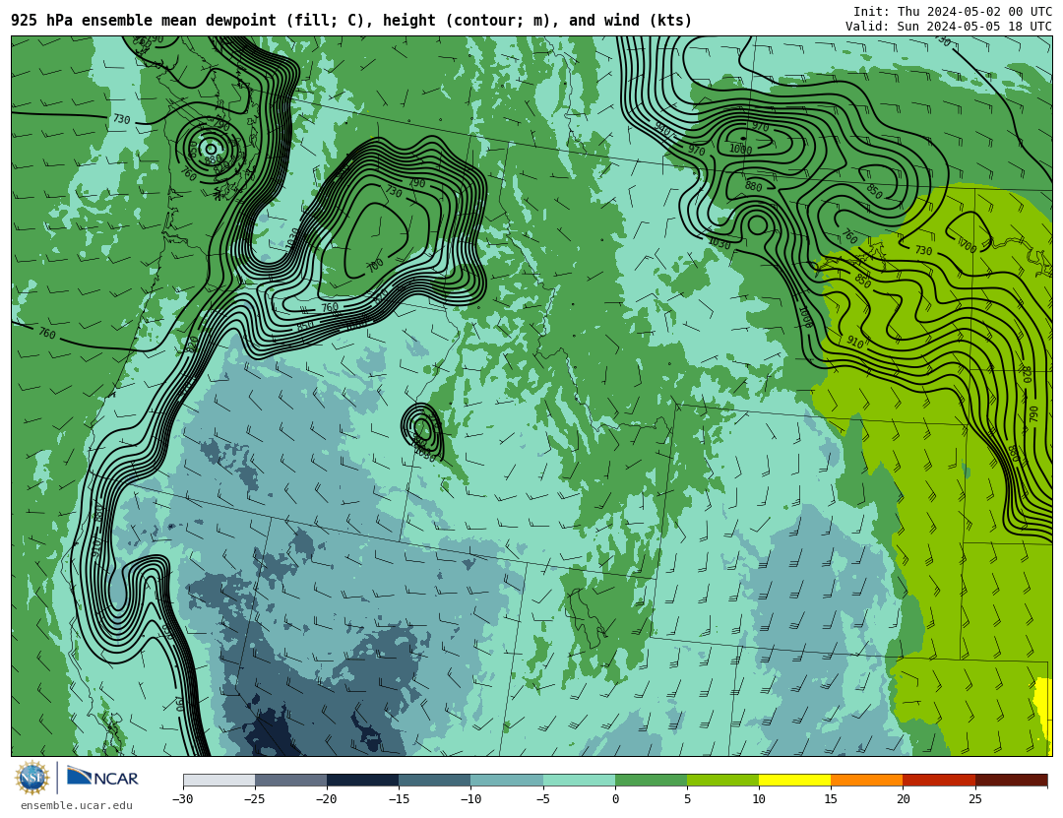Click the 20 colorbar tick label

(903, 799)
